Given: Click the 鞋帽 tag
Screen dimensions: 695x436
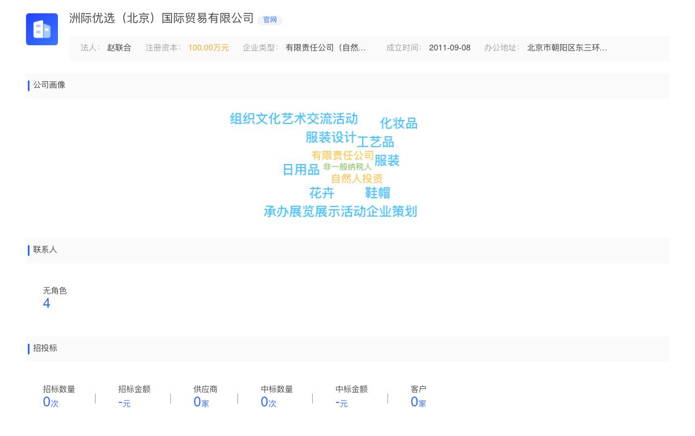Looking at the screenshot, I should [378, 193].
